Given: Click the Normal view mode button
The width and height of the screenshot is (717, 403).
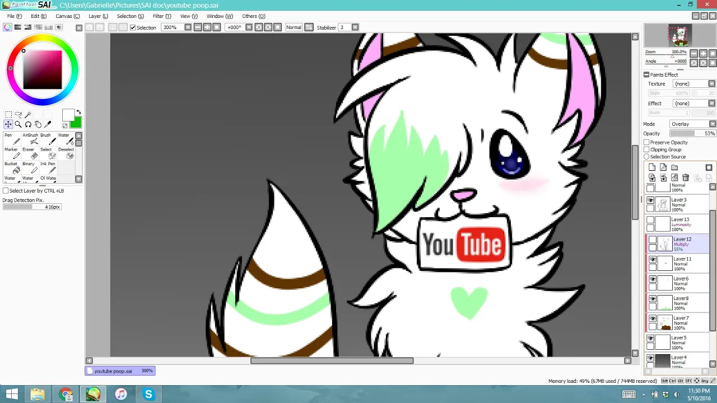Looking at the screenshot, I should click(294, 27).
